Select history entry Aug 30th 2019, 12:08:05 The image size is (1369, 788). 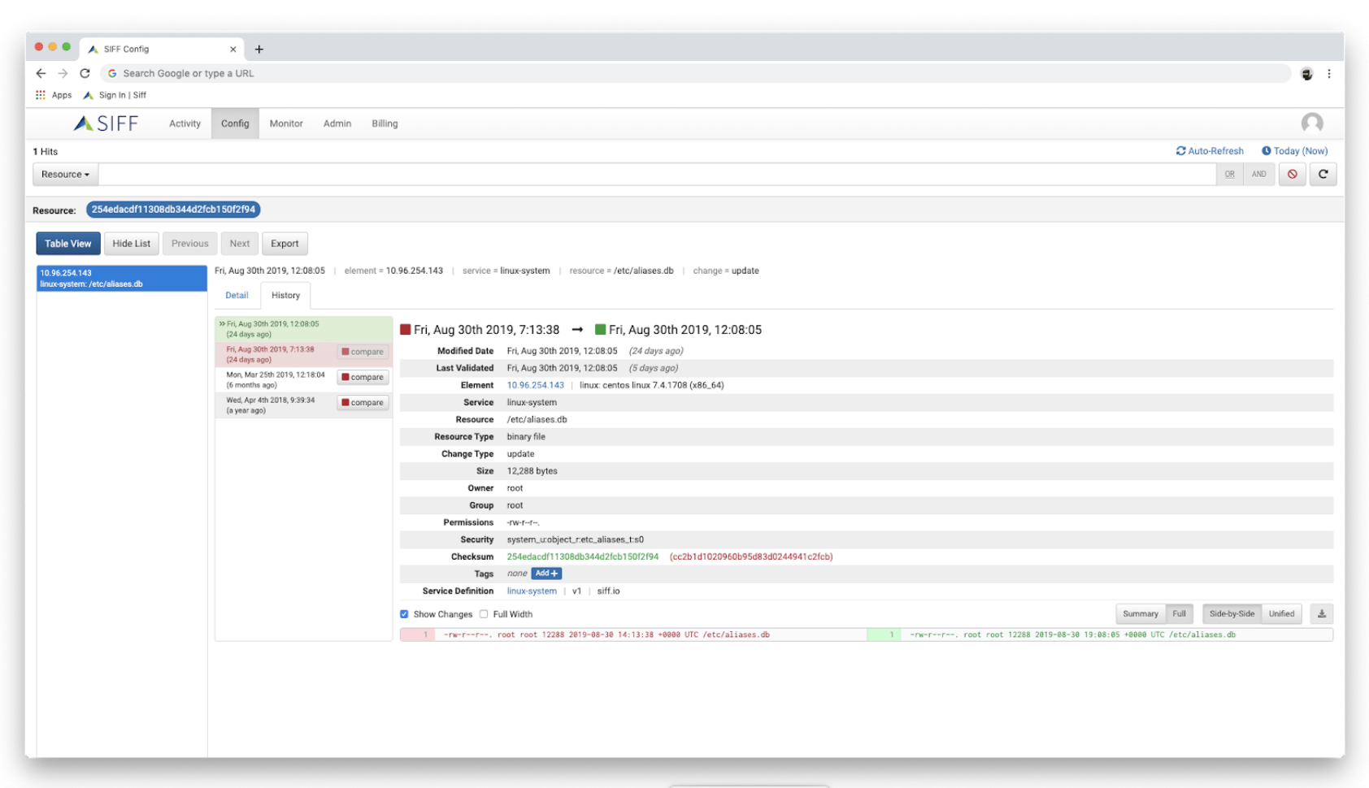coord(303,329)
